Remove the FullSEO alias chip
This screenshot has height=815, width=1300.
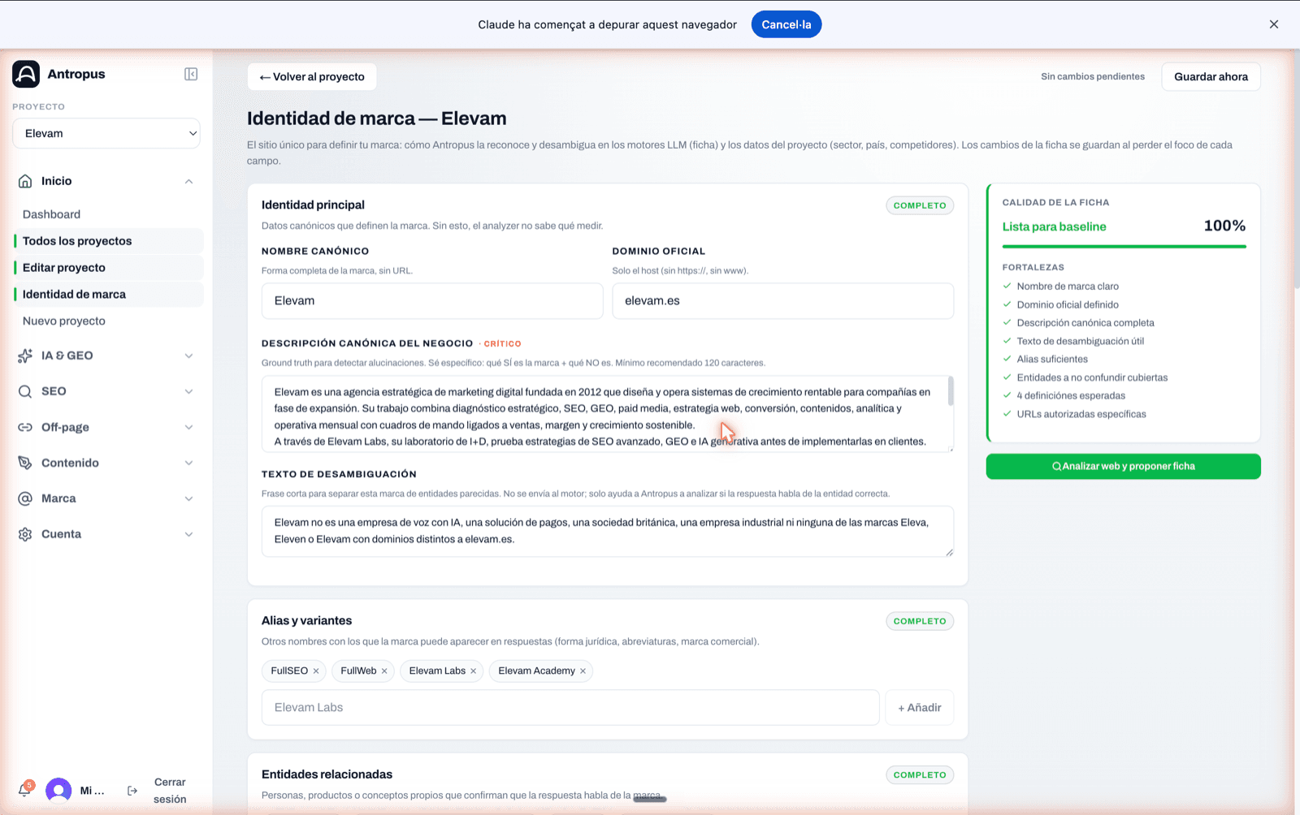316,671
